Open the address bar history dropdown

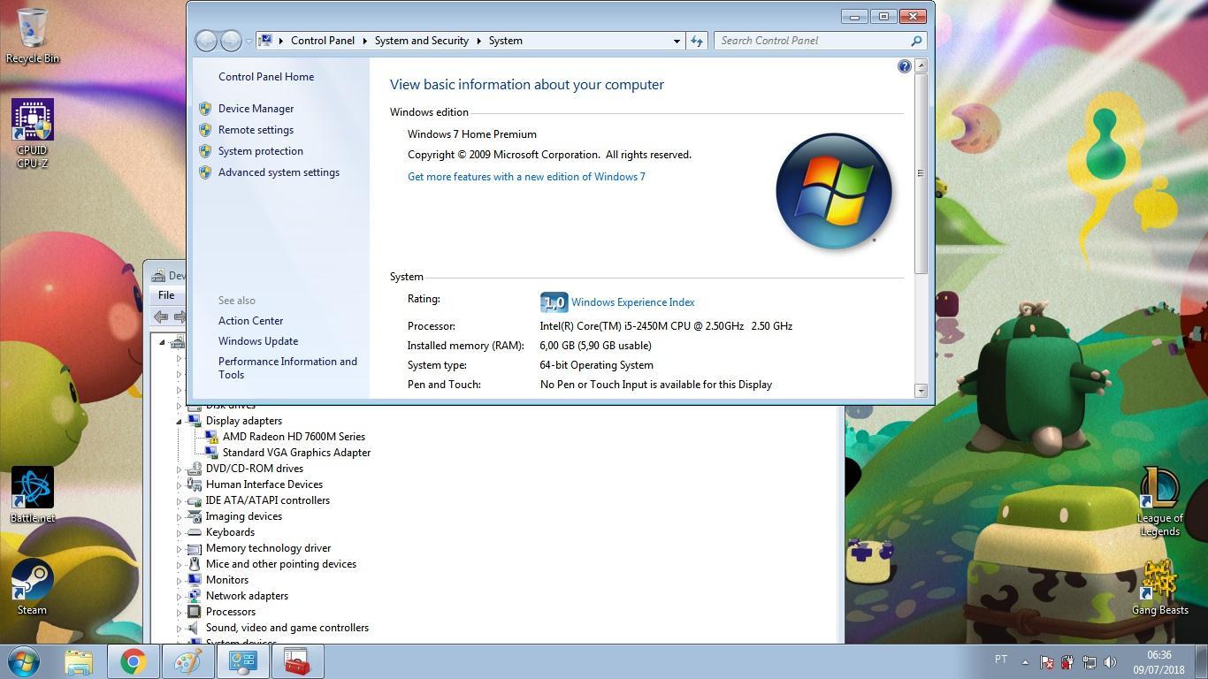click(677, 41)
